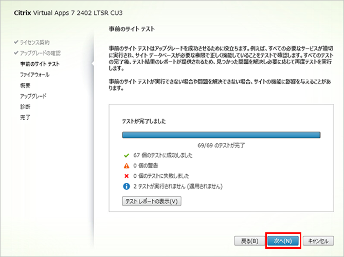Jump to the 診断 step
344x257 pixels.
[x=25, y=107]
